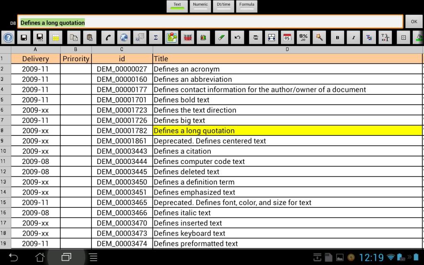Select column A header

coord(36,50)
